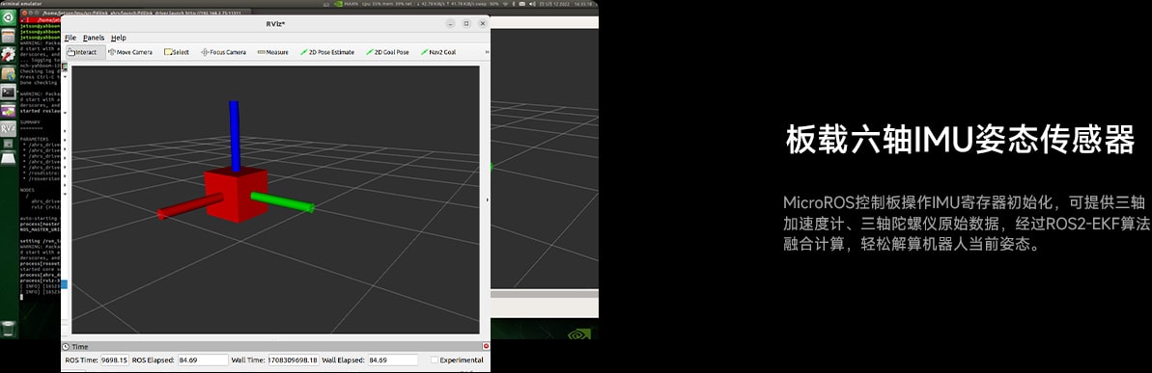1152x373 pixels.
Task: Select the Interact tool
Action: click(85, 52)
